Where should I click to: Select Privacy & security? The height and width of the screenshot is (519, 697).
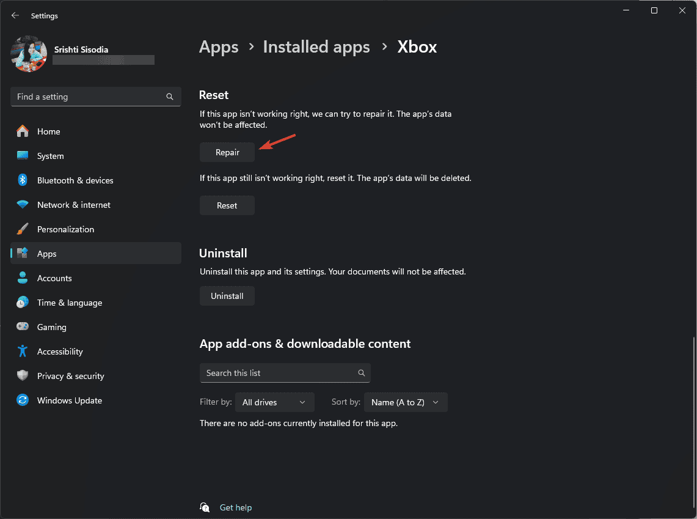[x=95, y=376]
